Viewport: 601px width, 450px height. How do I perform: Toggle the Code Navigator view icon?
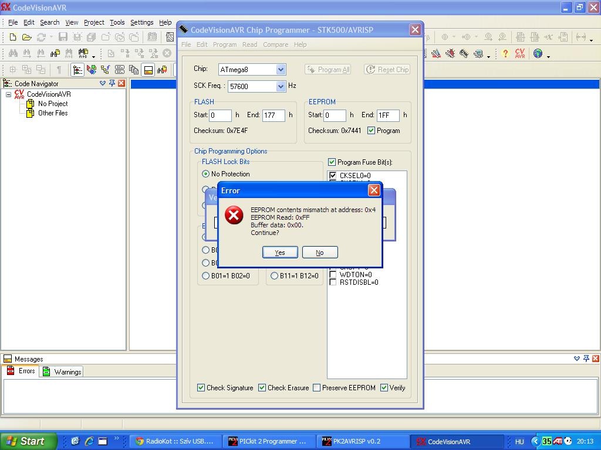77,70
